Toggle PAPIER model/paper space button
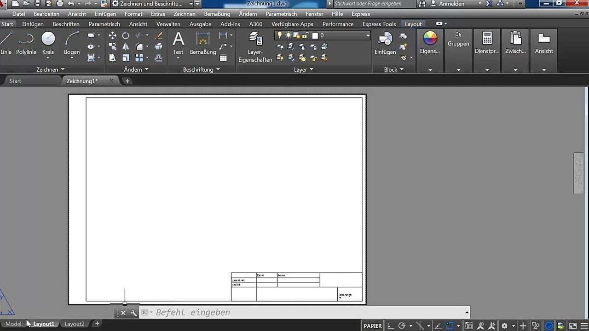 click(372, 325)
